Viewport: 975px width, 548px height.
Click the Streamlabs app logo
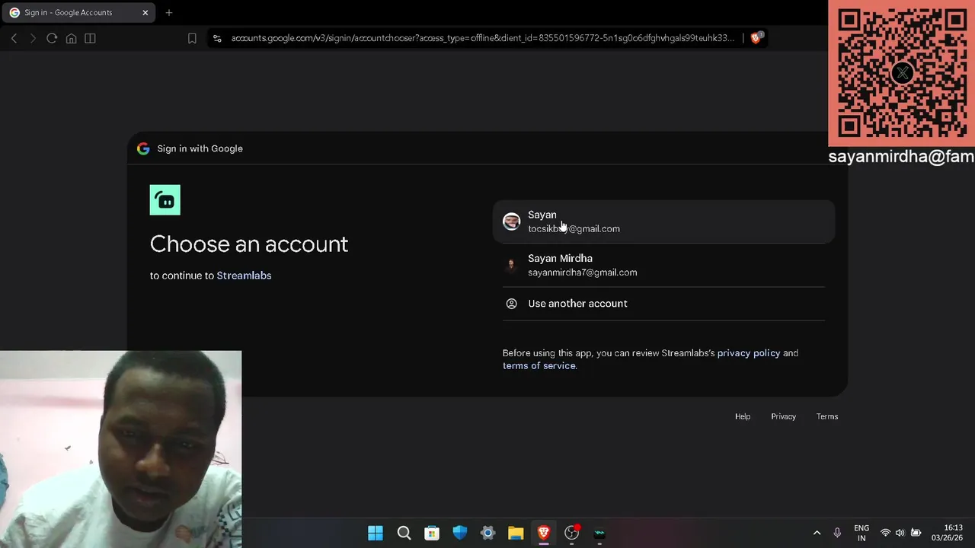pos(165,200)
